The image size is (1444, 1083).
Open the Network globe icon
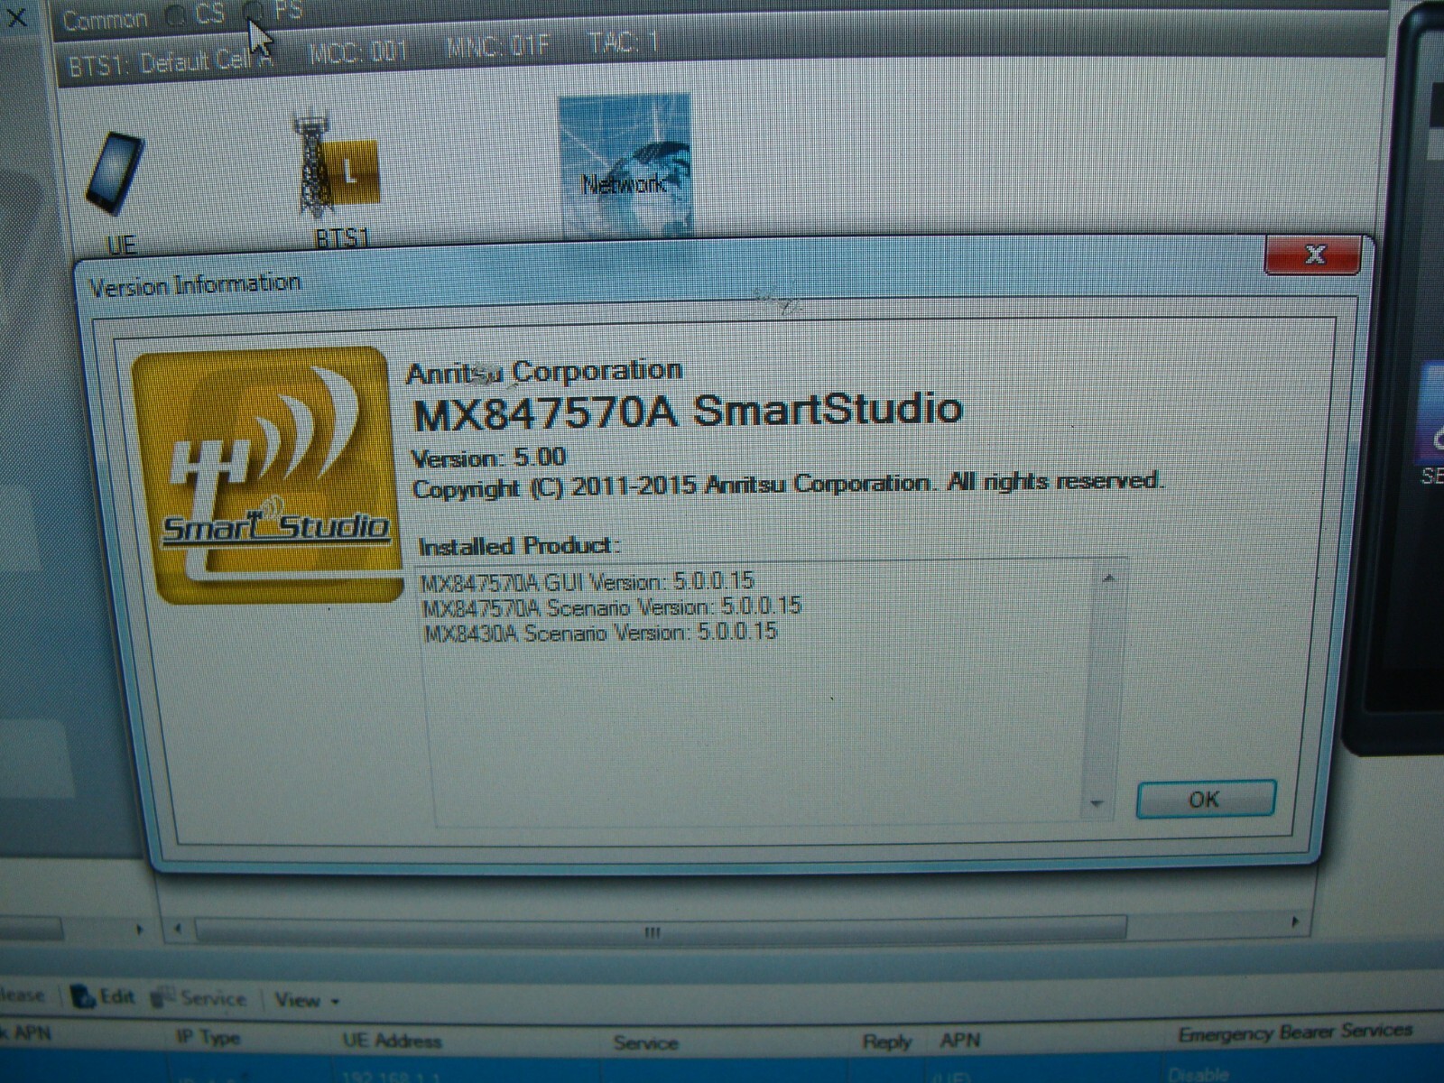(625, 164)
